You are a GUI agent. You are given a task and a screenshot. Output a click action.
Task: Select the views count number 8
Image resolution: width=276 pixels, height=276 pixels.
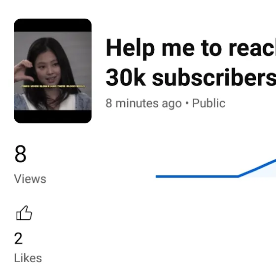click(x=20, y=154)
